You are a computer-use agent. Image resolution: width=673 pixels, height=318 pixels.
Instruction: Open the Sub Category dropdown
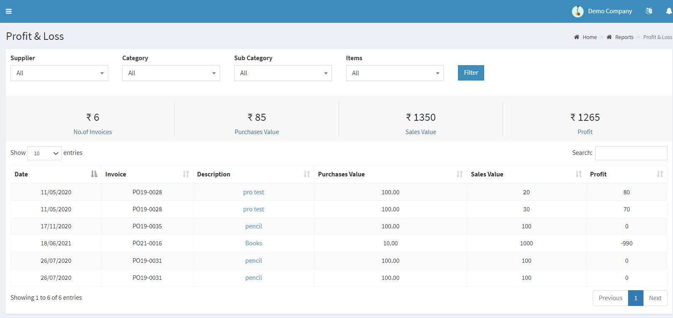[x=283, y=73]
